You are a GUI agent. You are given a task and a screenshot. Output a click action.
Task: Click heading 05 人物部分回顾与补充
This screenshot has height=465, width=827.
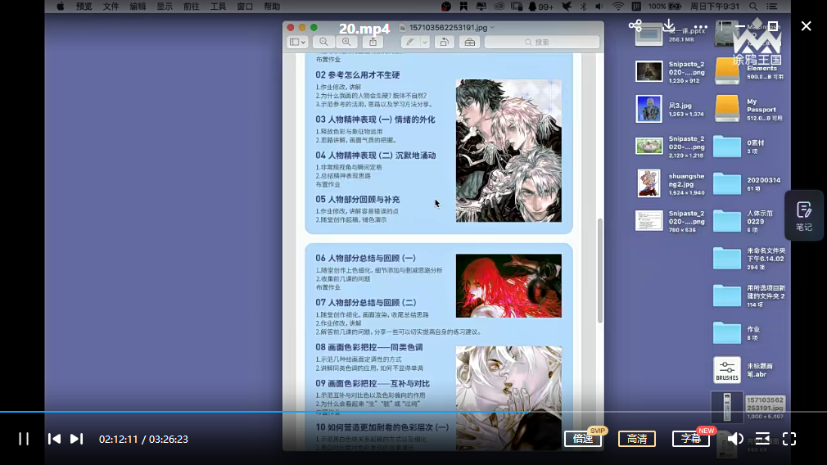[358, 199]
